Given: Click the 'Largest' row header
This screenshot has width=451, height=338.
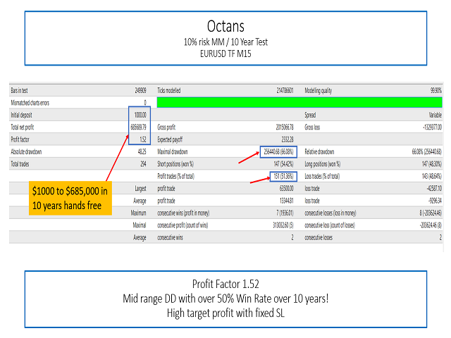Looking at the screenshot, I should coord(141,188).
